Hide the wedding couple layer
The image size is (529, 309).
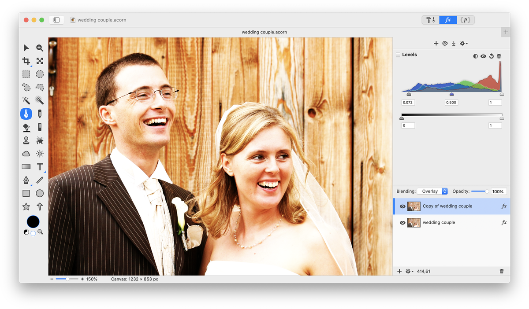point(402,223)
